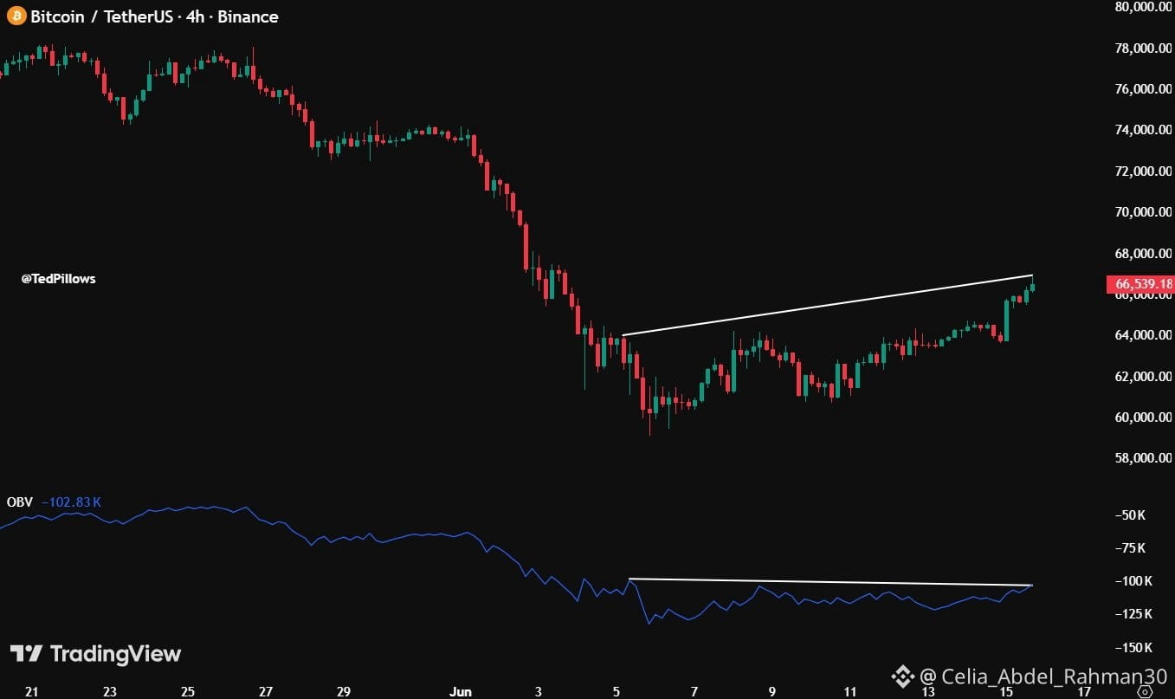
Task: Click the 64,000.00 price axis label
Action: pos(1143,335)
